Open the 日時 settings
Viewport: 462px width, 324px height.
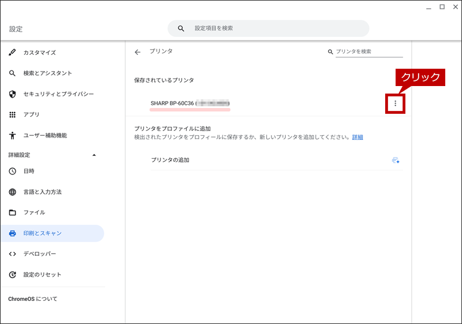point(29,171)
